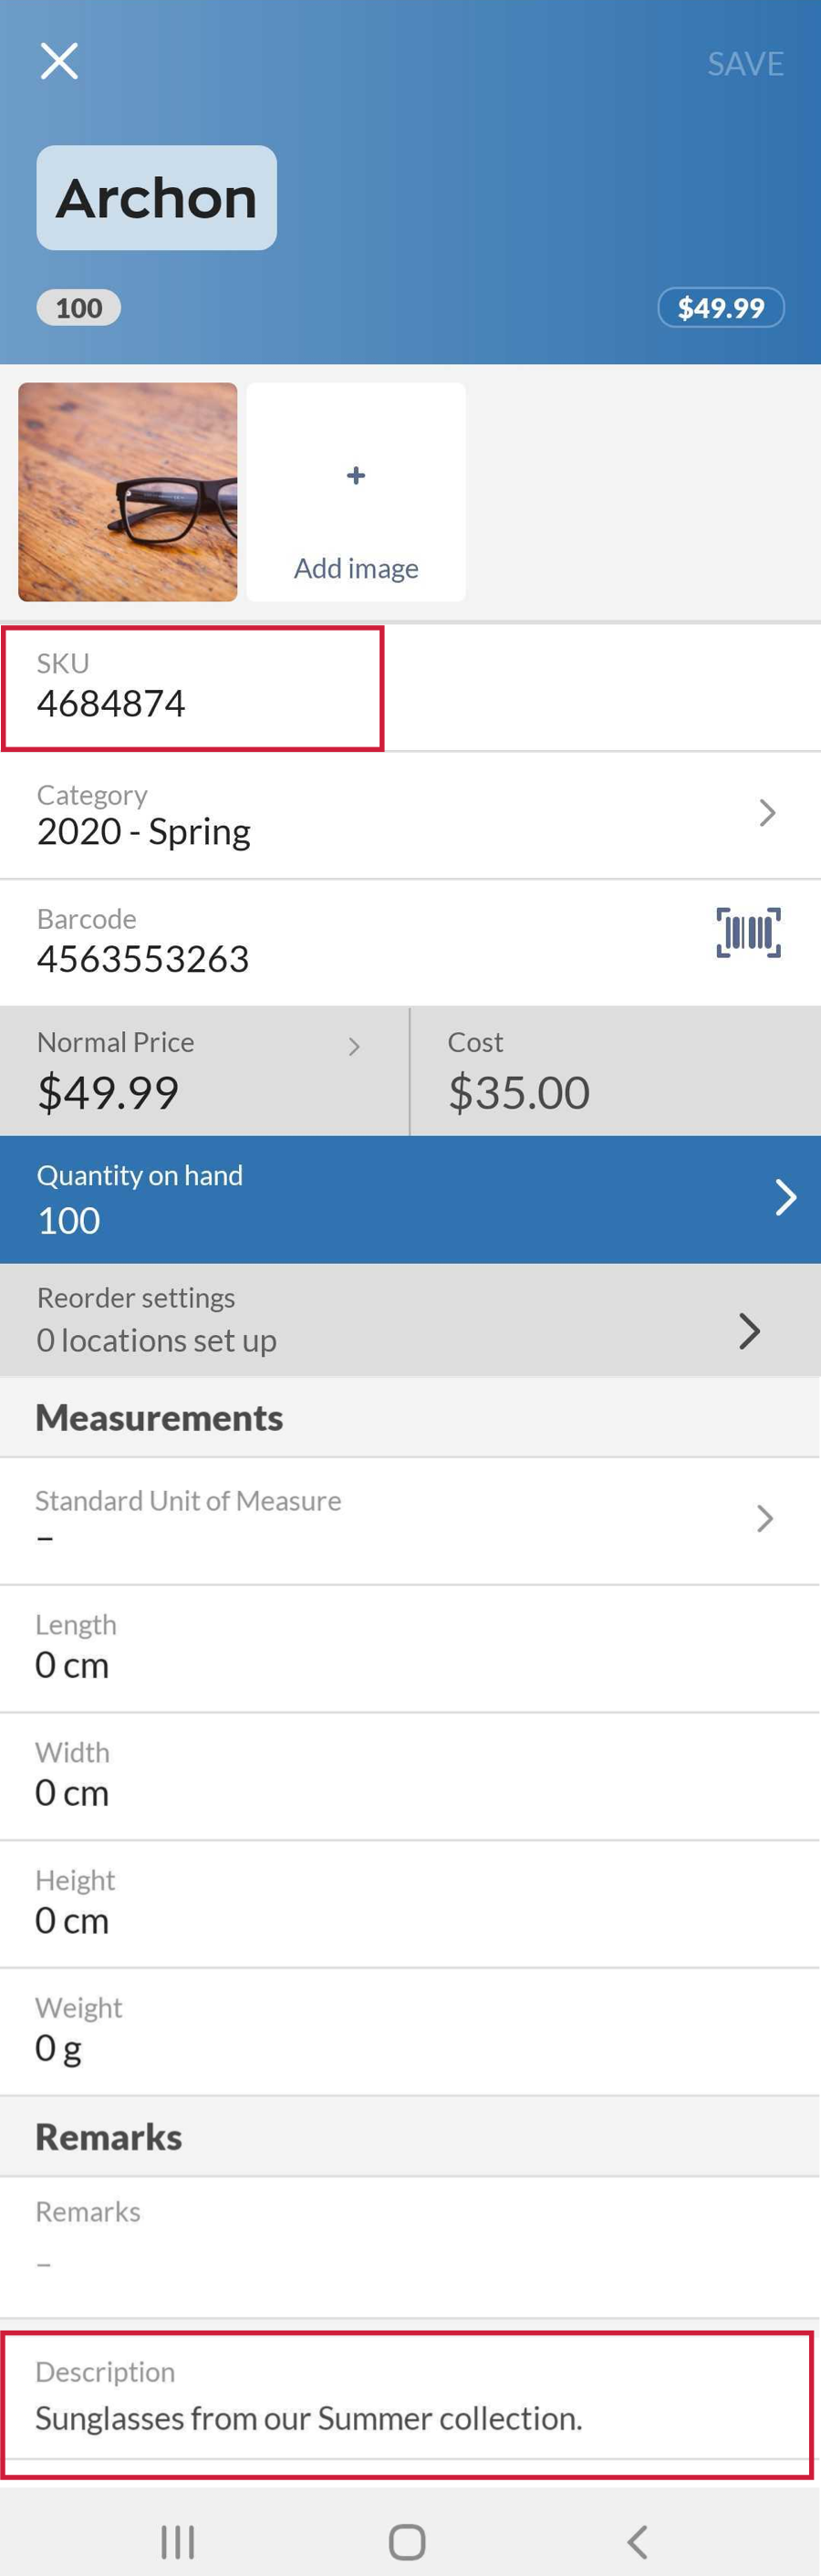Tap the close X icon

pos(60,60)
